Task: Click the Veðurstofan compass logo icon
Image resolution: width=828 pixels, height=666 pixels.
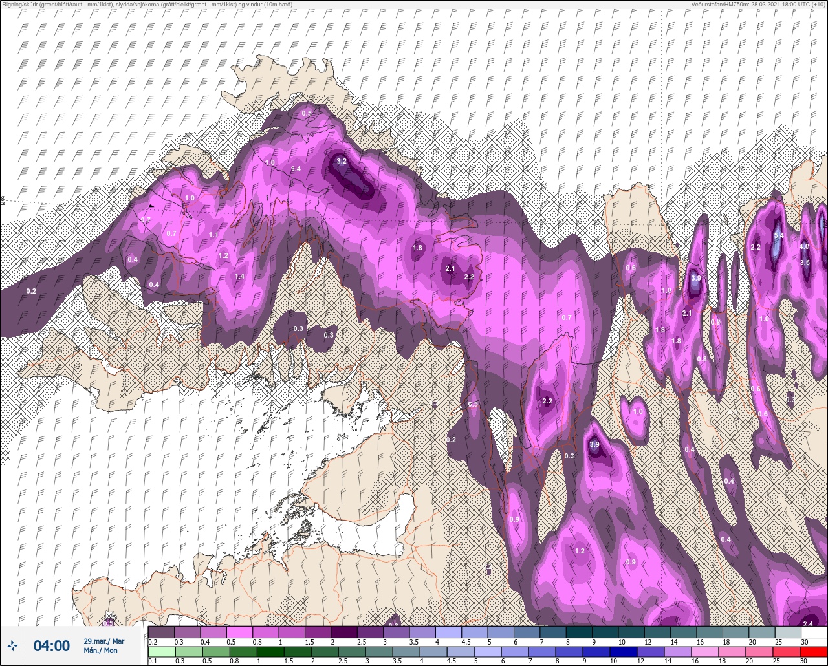Action: (12, 646)
